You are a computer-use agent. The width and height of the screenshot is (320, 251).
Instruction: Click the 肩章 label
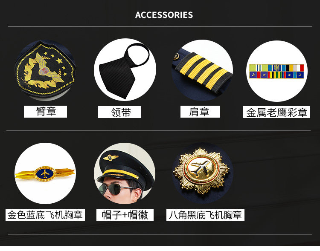click(x=200, y=112)
